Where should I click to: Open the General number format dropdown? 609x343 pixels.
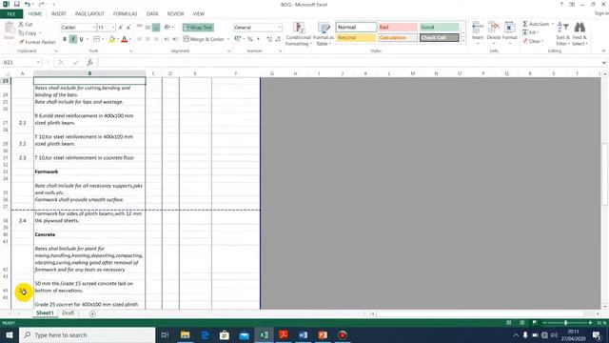click(x=279, y=28)
